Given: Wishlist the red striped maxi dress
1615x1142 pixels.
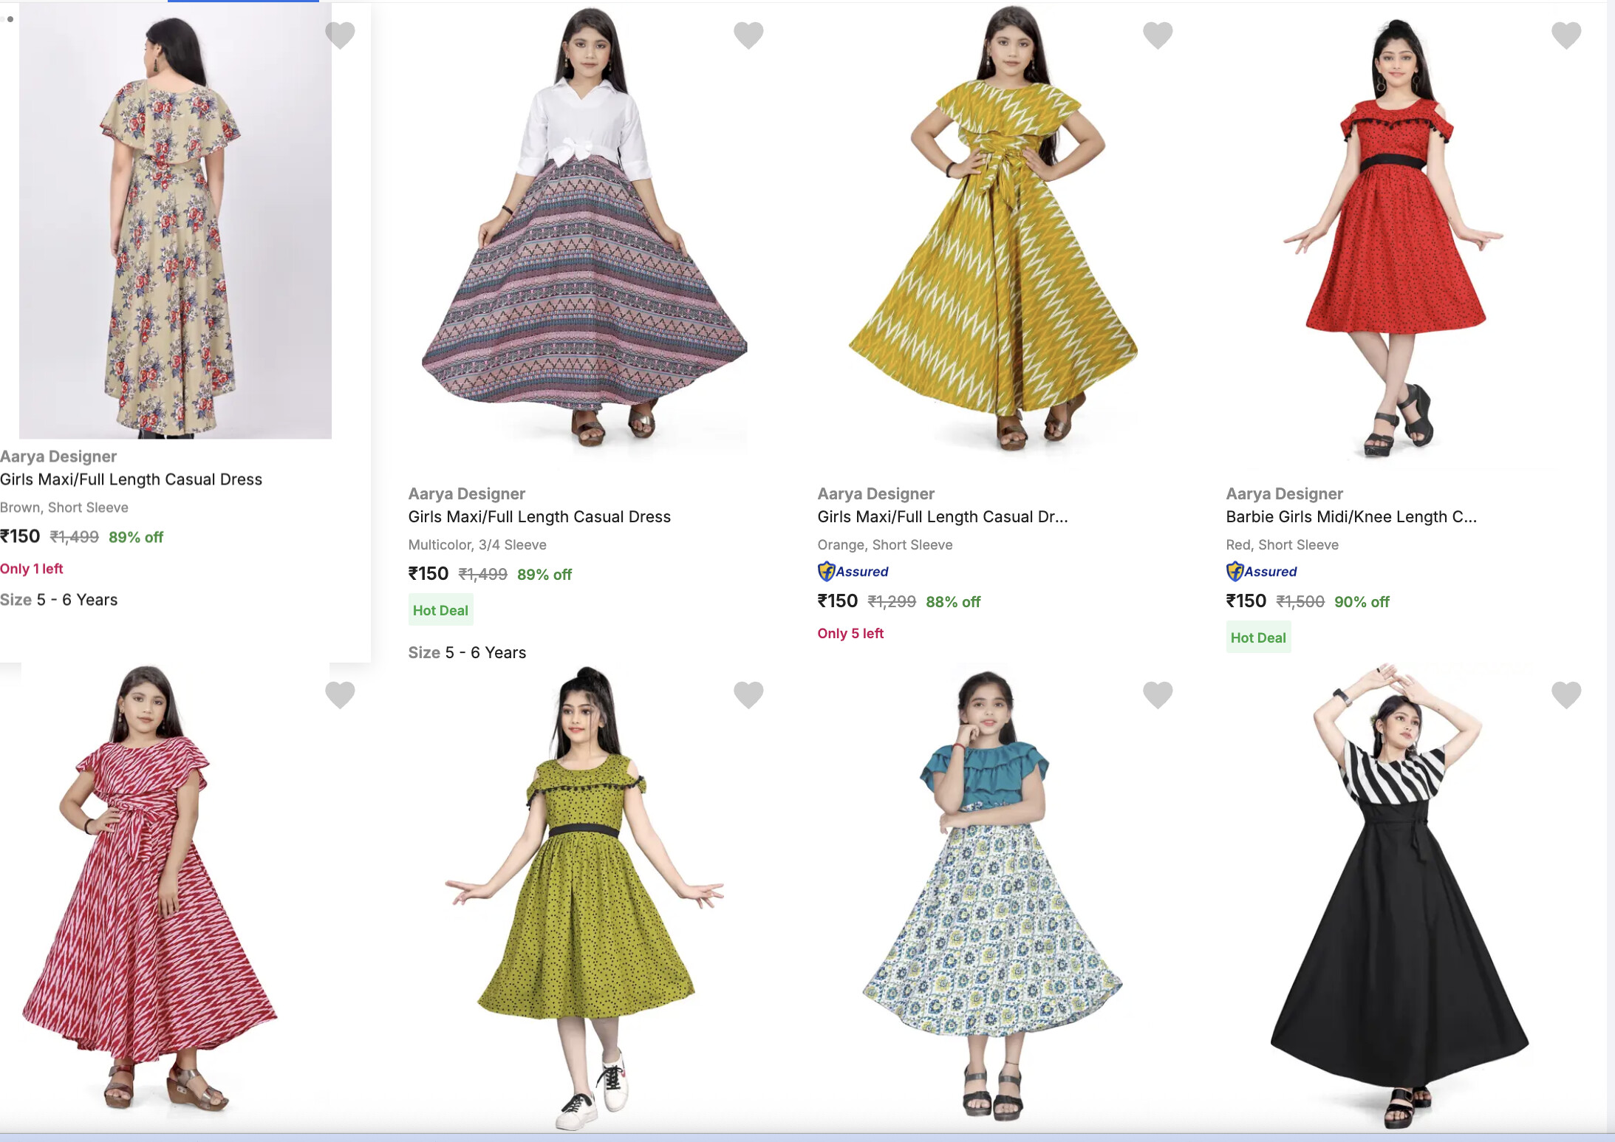Looking at the screenshot, I should [x=340, y=694].
